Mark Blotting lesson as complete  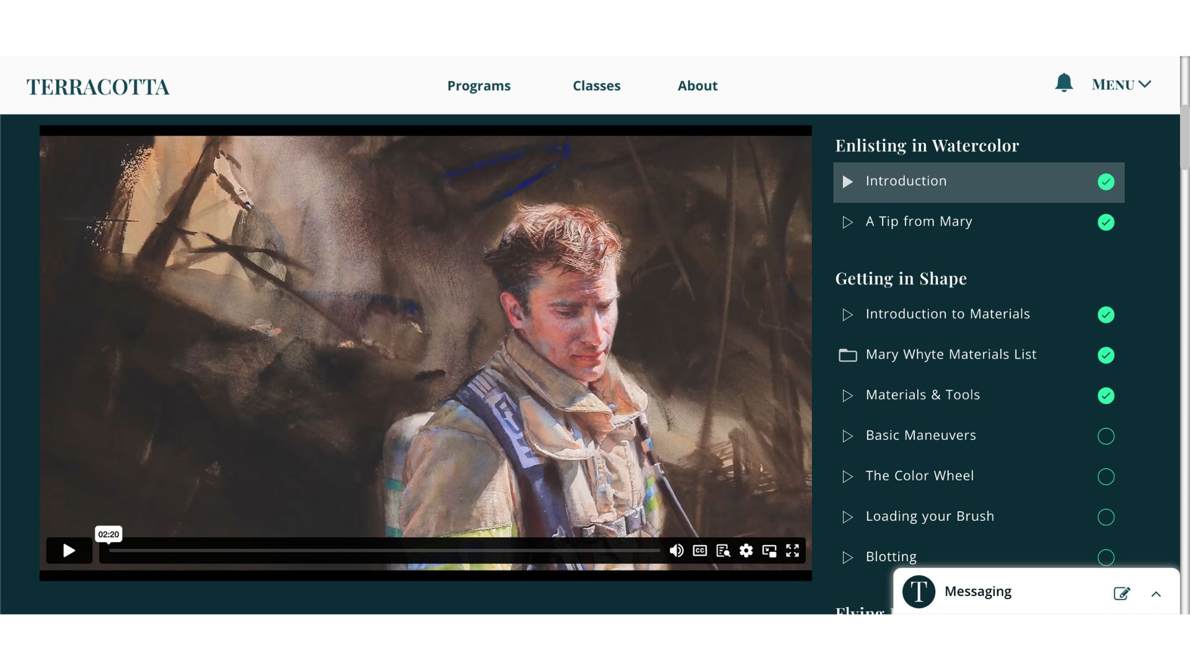coord(1106,557)
